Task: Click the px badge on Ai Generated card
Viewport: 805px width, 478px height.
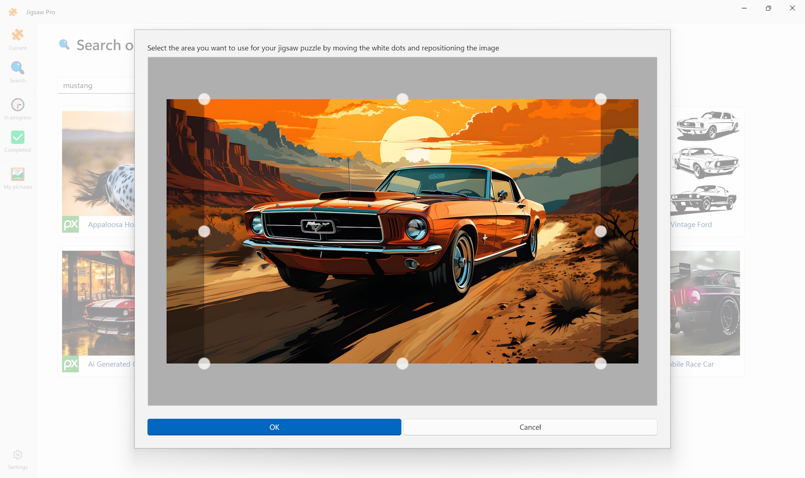Action: (x=70, y=364)
